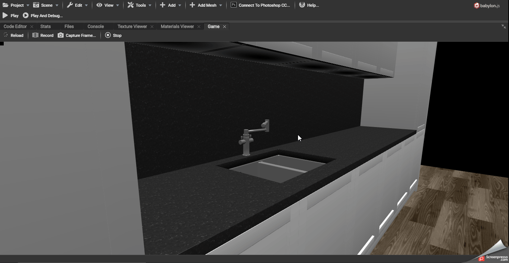Switch to the Console tab
509x263 pixels.
point(96,26)
